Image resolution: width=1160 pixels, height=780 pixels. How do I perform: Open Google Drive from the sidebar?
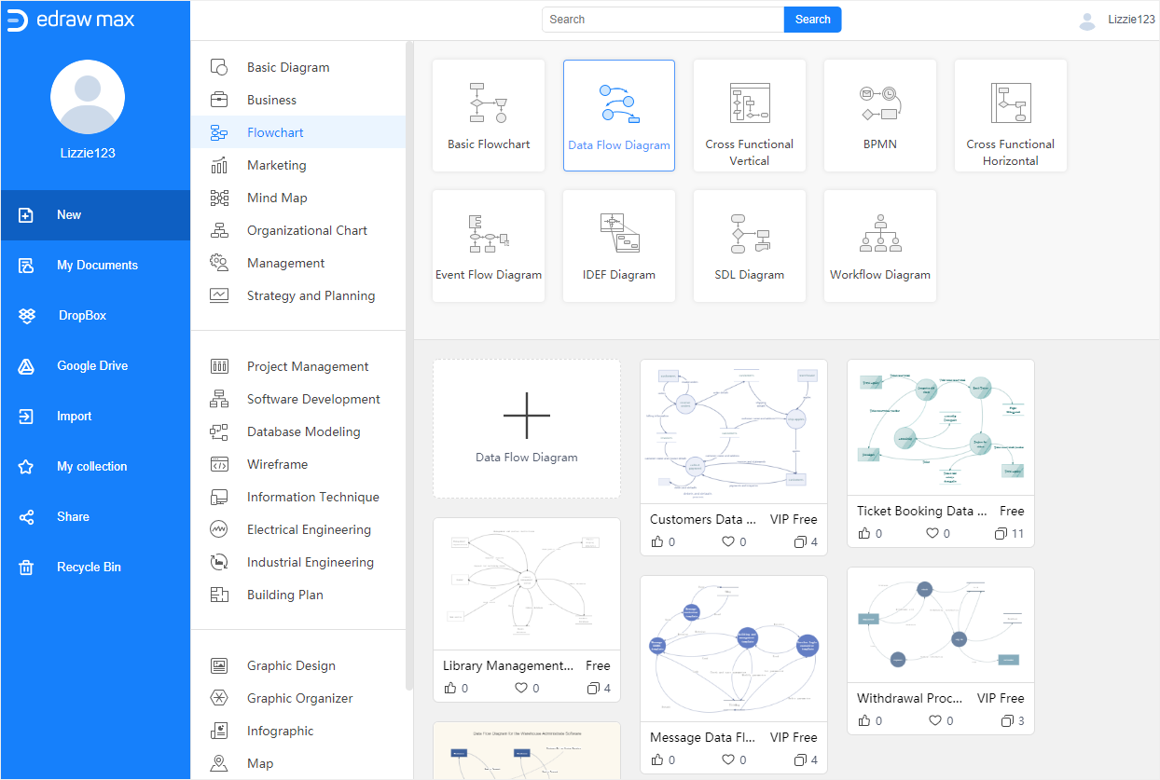91,365
